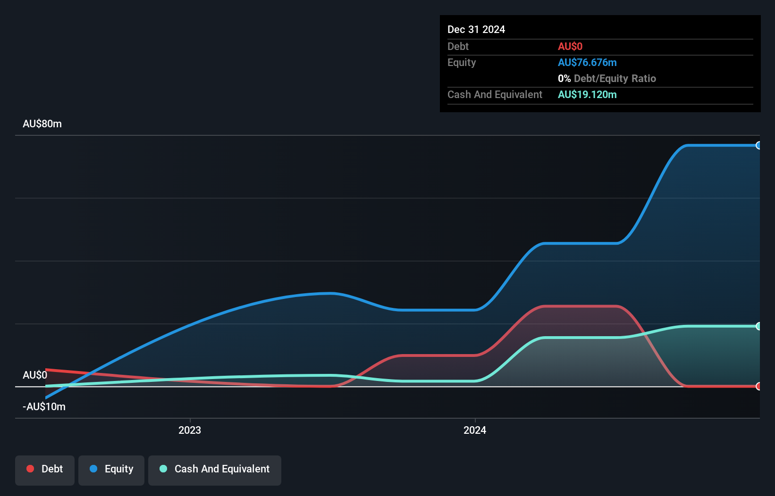The width and height of the screenshot is (775, 496).
Task: Toggle the Debt series visibility
Action: (x=44, y=469)
